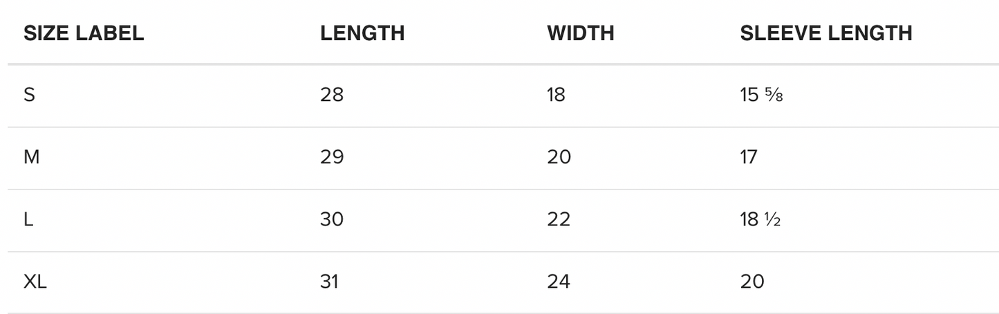This screenshot has height=314, width=999.
Task: Select the M size label cell
Action: pos(32,157)
